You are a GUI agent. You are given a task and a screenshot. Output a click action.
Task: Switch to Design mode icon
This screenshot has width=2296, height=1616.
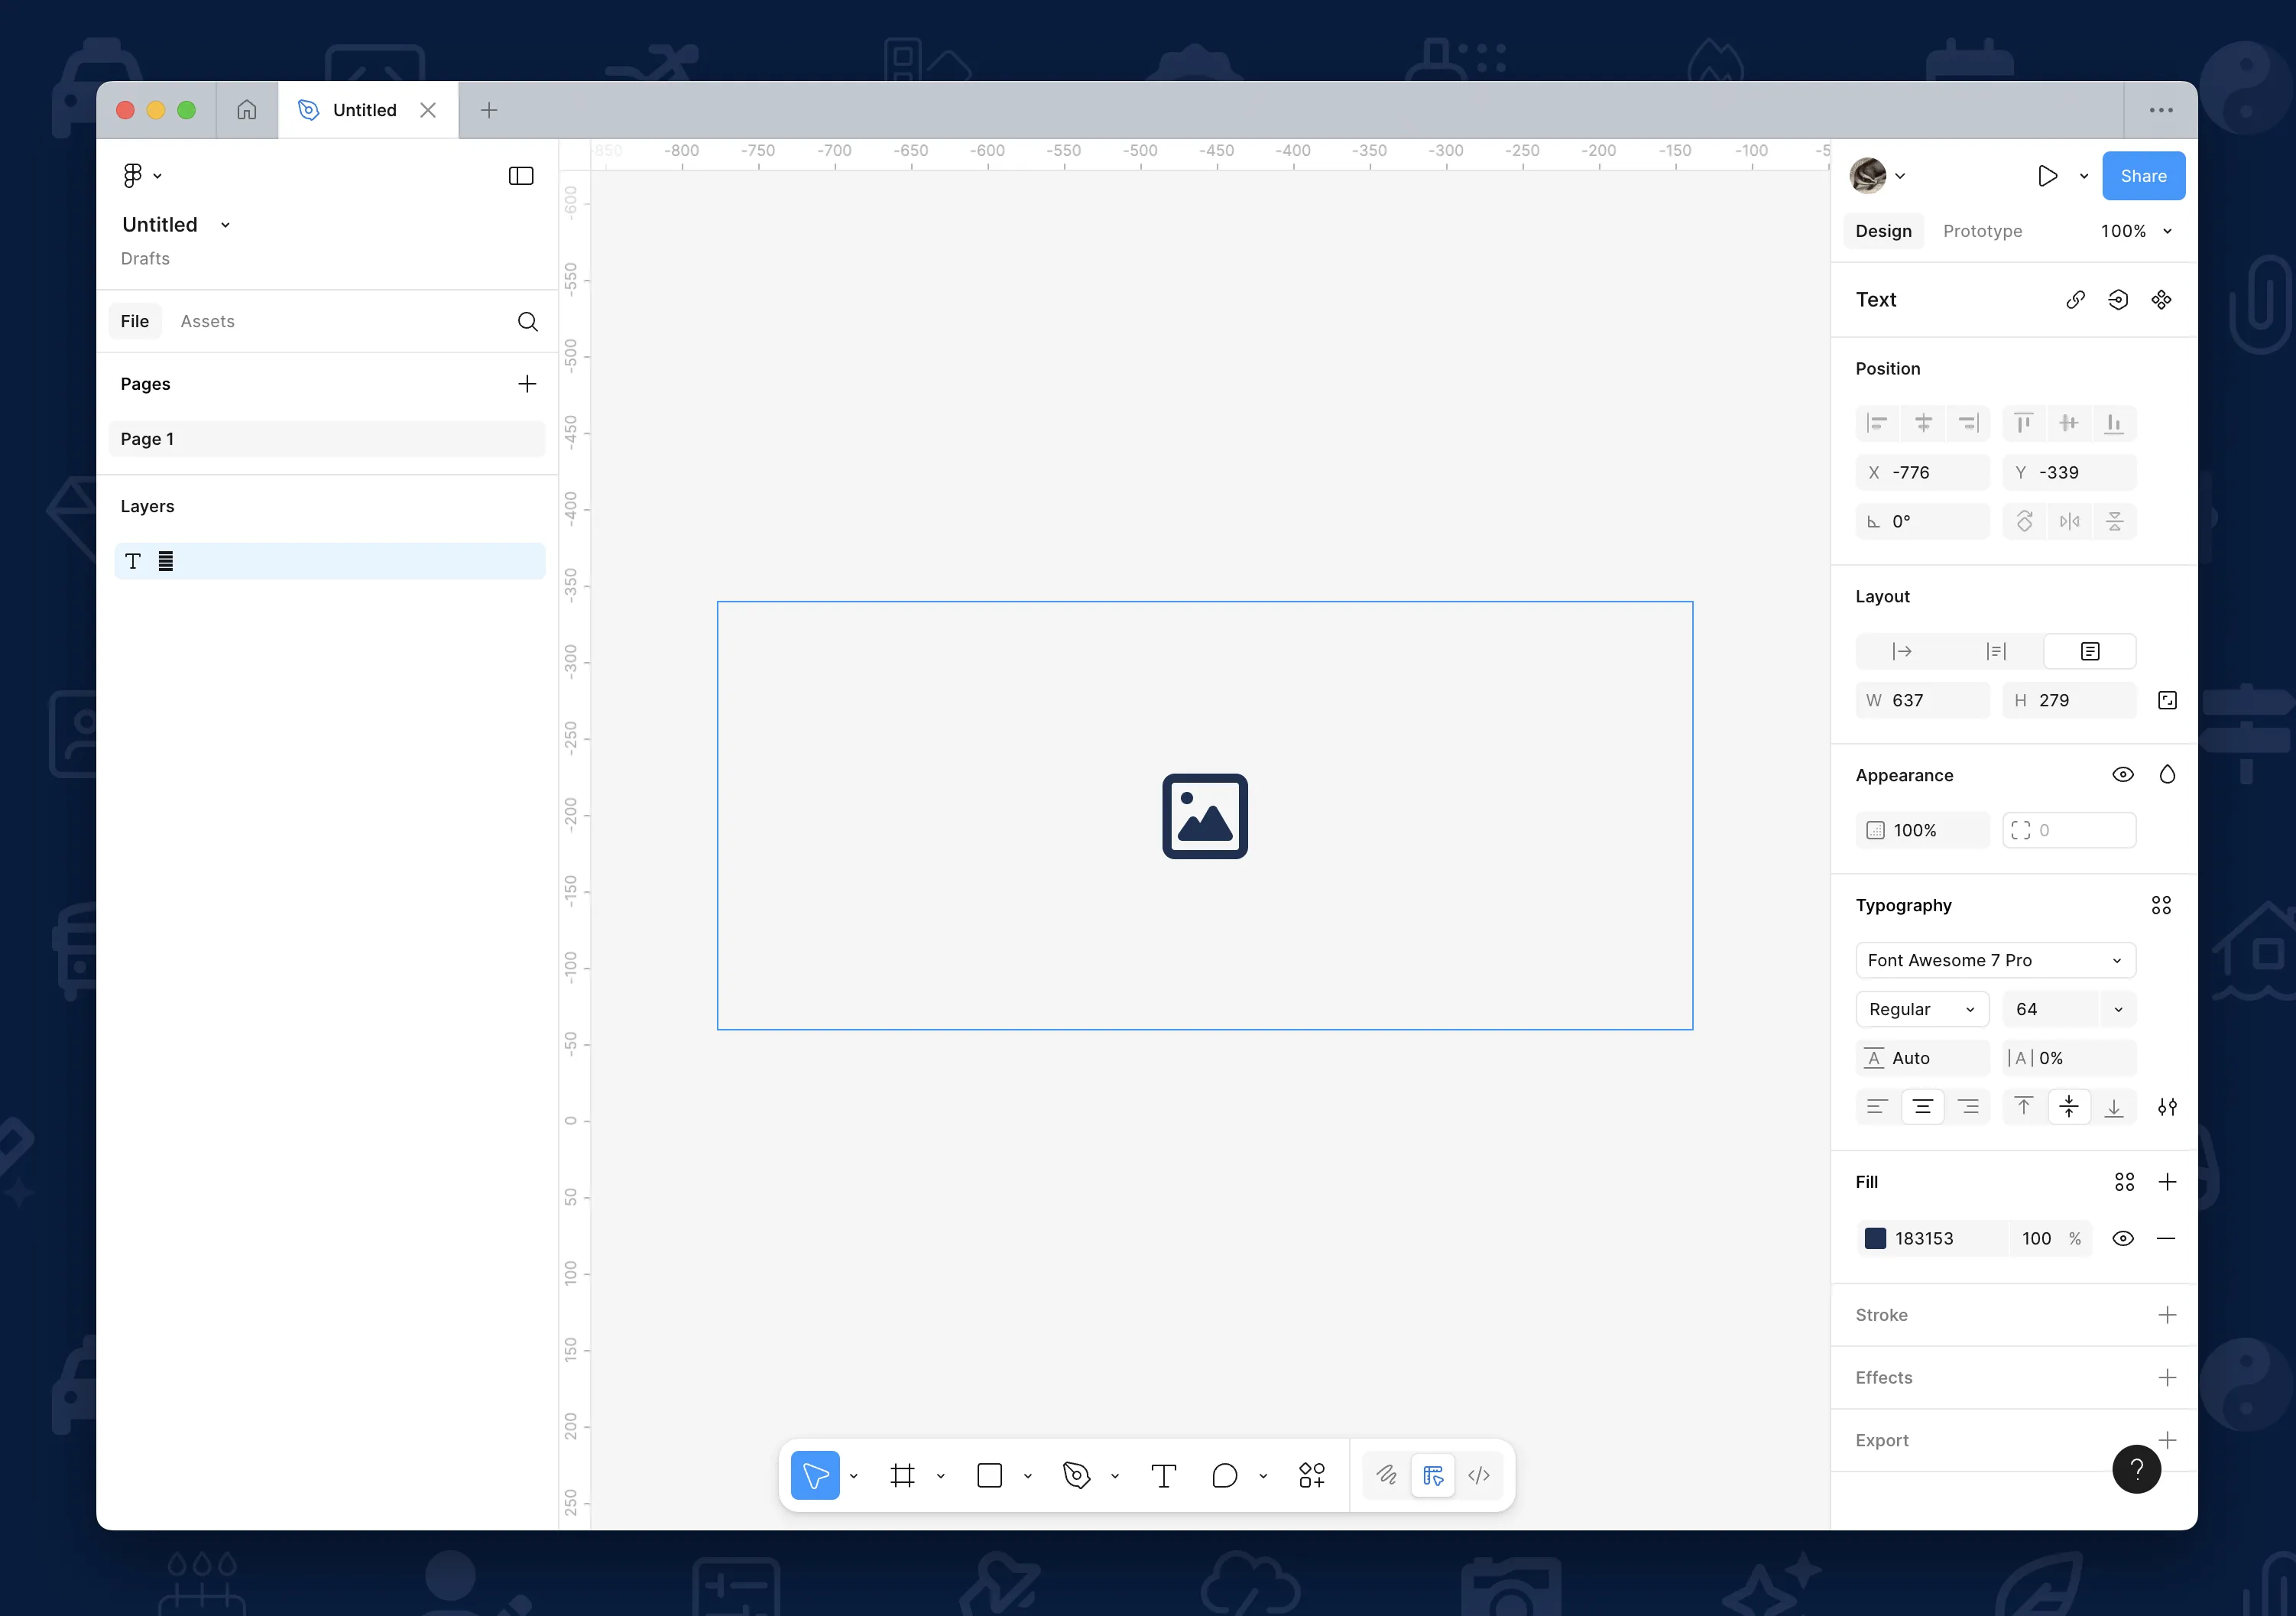click(x=1433, y=1475)
